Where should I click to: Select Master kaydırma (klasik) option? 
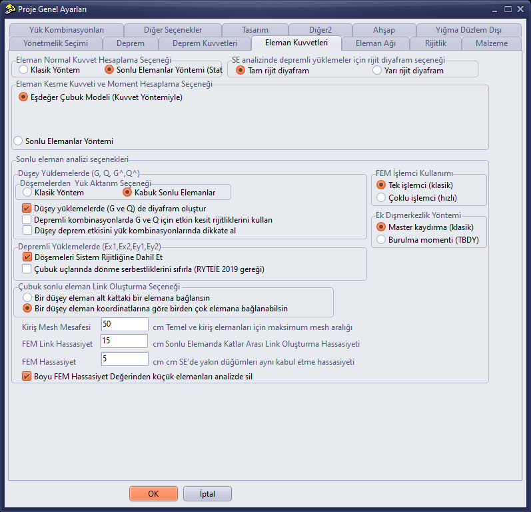[x=425, y=227]
